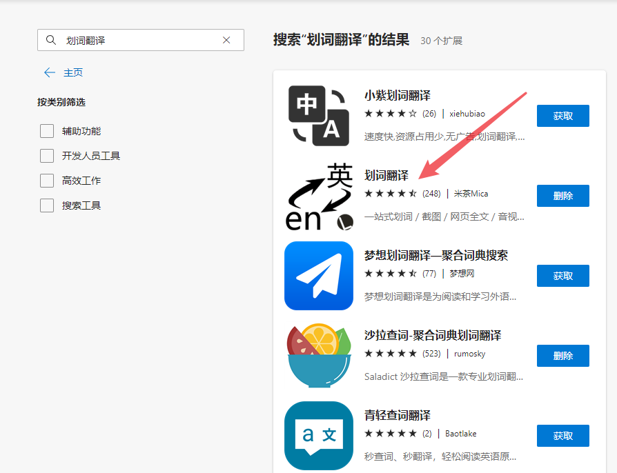Open the 小紫划词翻译 extension icon
Viewport: 617px width, 473px height.
click(x=319, y=116)
